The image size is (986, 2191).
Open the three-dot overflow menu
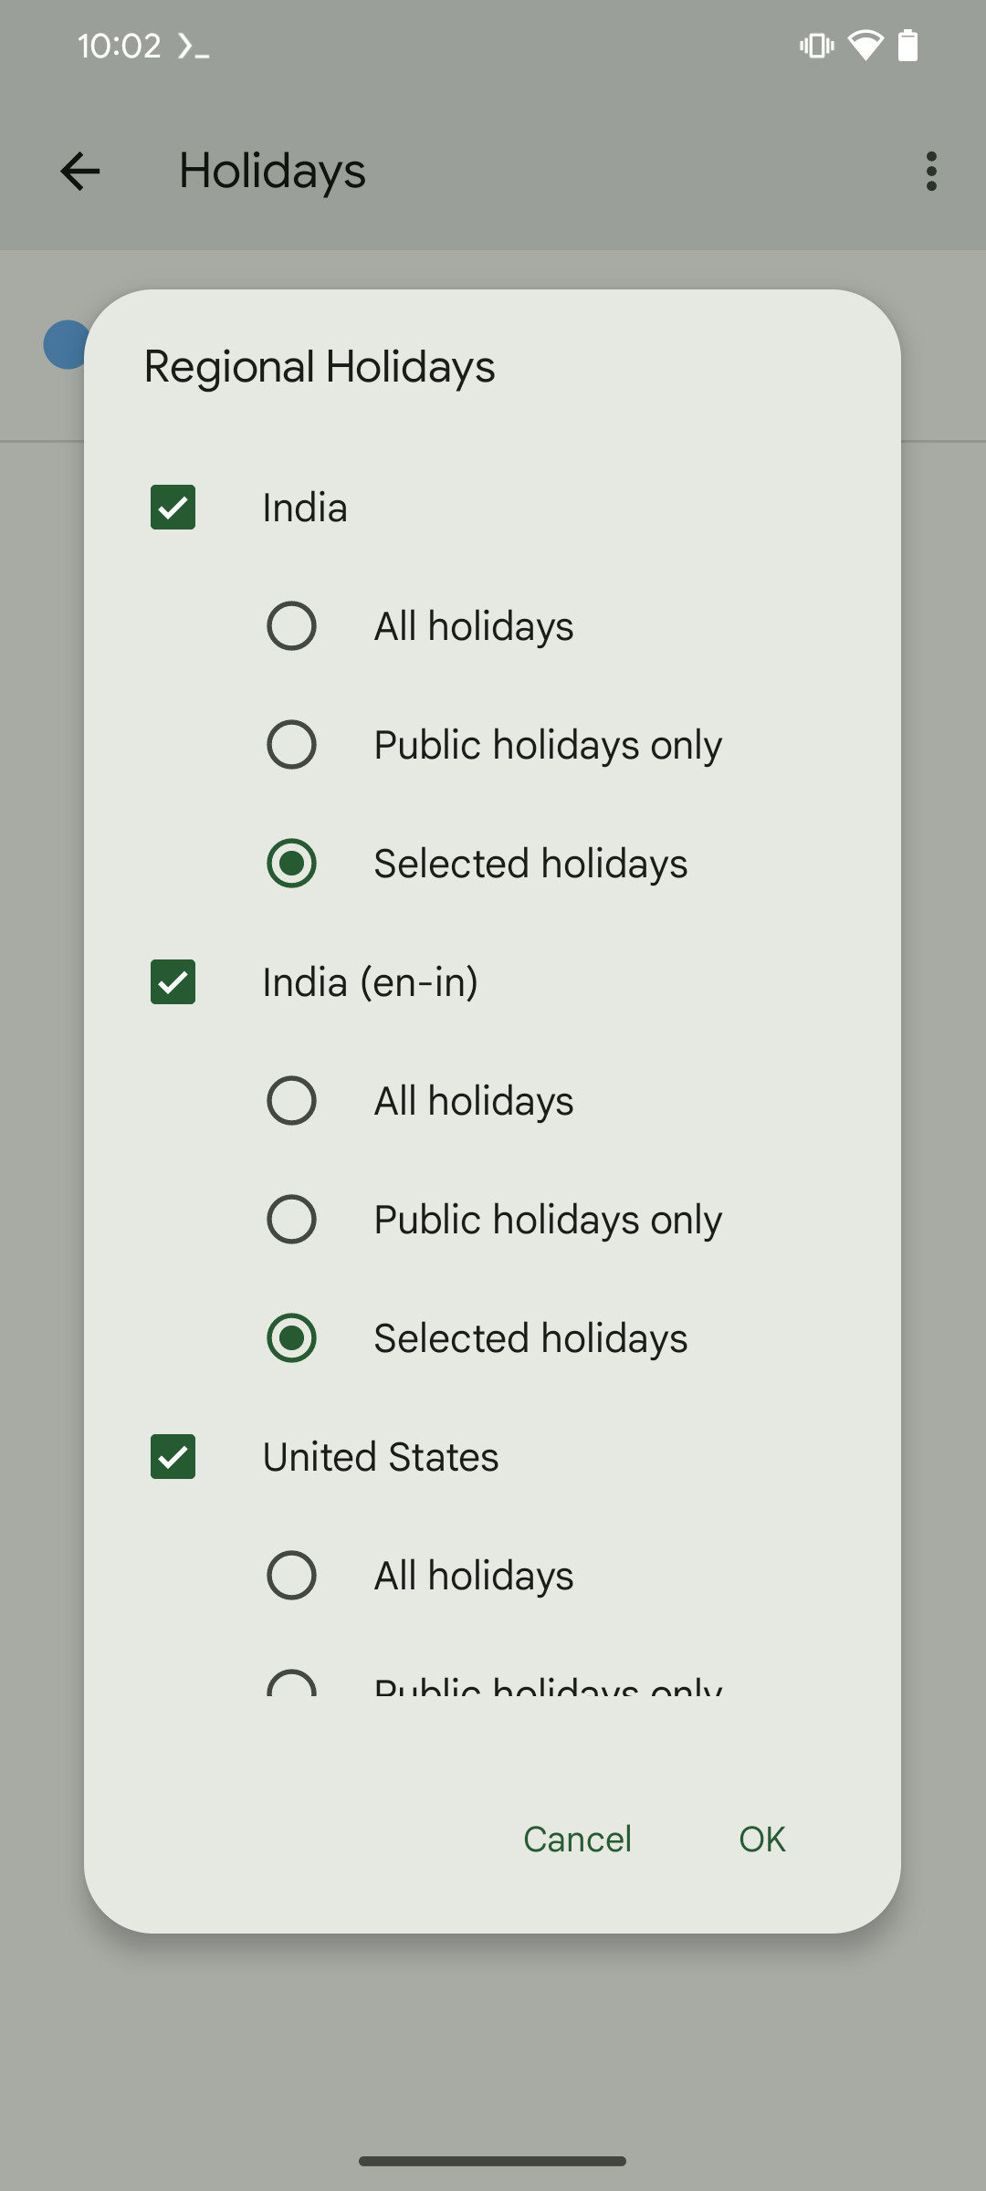[x=930, y=171]
